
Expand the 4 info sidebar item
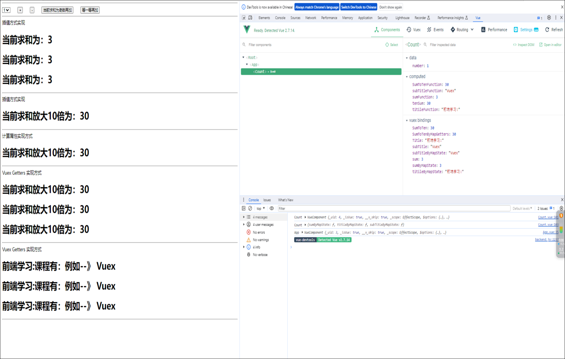[244, 247]
